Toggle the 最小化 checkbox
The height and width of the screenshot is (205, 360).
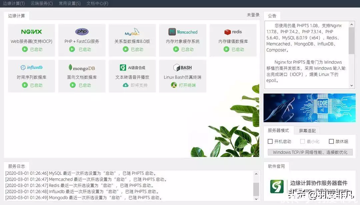(303, 142)
